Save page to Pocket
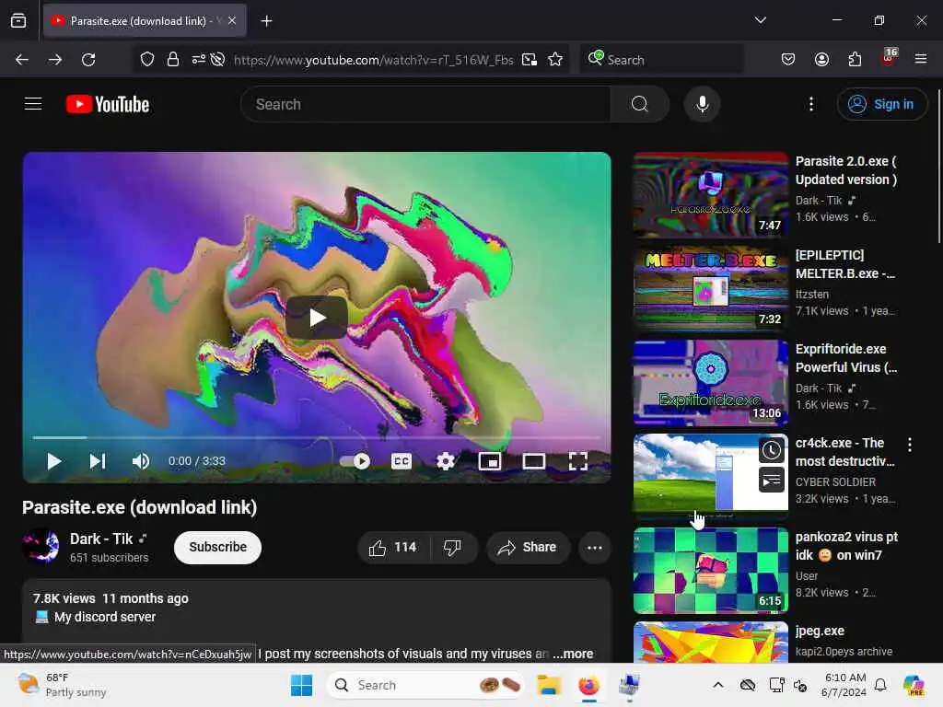The height and width of the screenshot is (707, 943). point(788,59)
